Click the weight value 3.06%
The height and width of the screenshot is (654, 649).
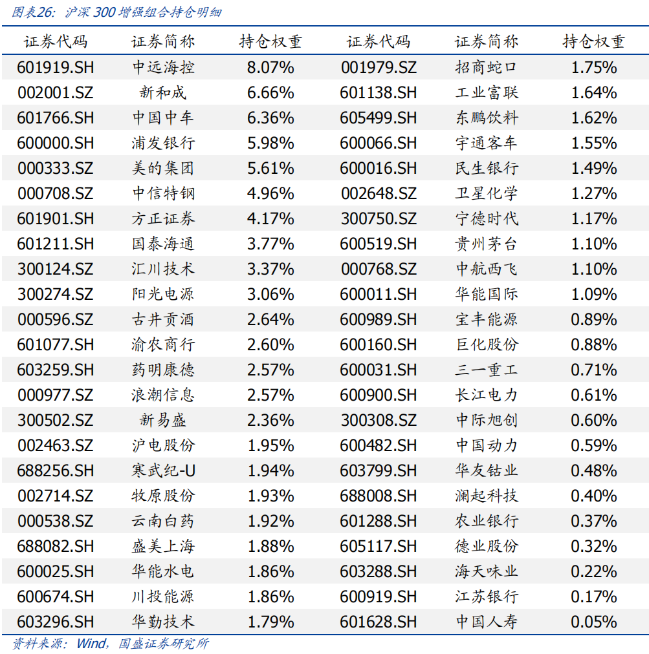[270, 294]
